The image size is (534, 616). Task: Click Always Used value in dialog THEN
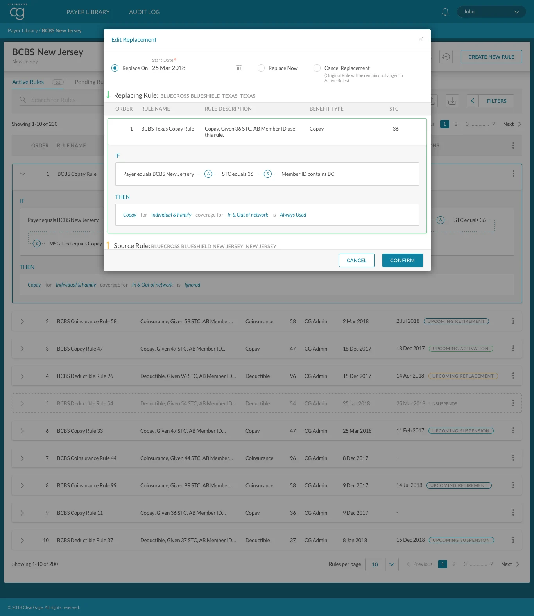click(293, 215)
